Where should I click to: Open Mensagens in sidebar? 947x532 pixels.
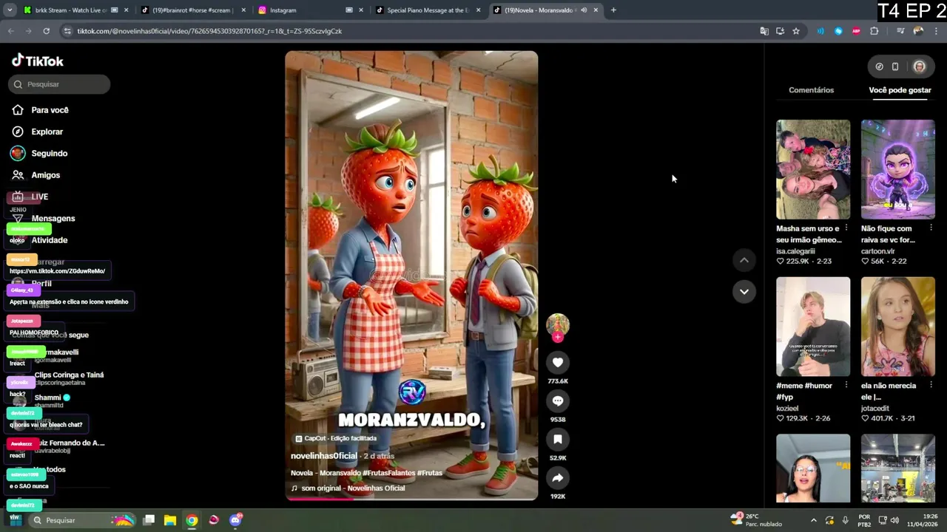click(53, 219)
